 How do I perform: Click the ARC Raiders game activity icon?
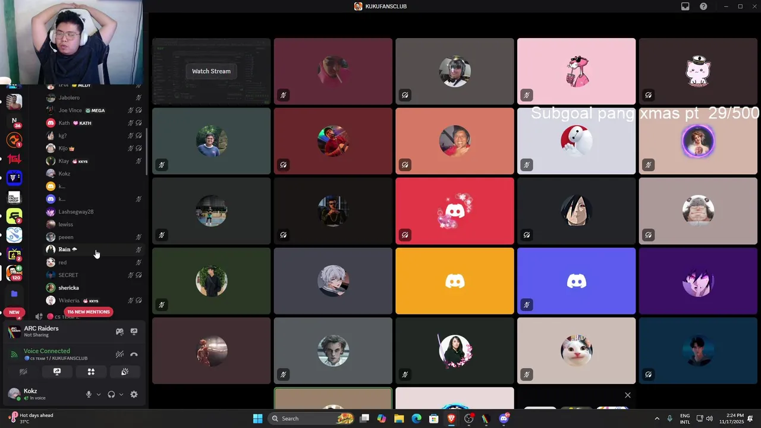tap(14, 332)
